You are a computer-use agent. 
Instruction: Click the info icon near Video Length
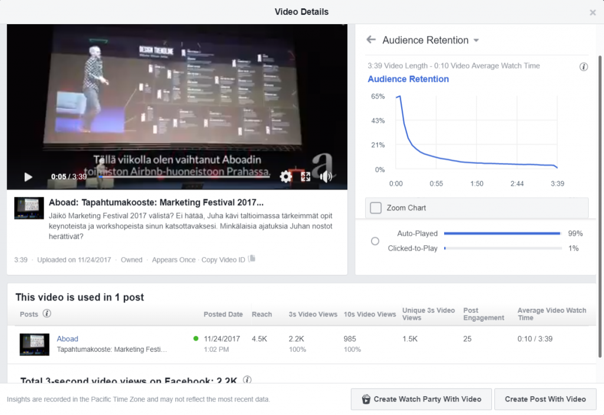(x=584, y=67)
